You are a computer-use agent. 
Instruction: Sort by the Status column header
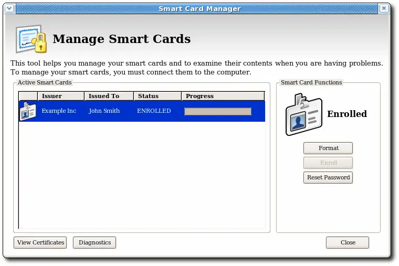pos(157,96)
